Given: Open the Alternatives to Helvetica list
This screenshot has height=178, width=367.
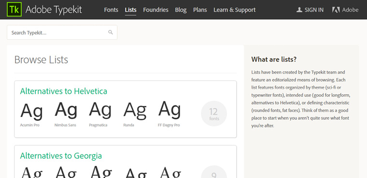Looking at the screenshot, I should [x=64, y=91].
